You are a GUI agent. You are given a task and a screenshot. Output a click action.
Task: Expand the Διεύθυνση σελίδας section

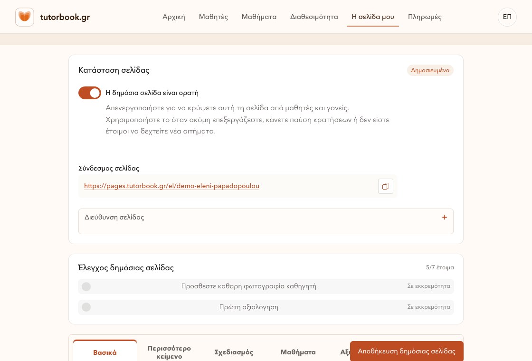tap(266, 221)
